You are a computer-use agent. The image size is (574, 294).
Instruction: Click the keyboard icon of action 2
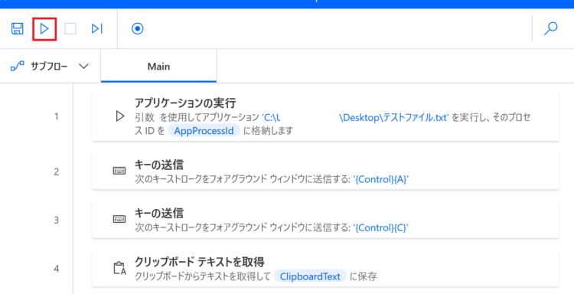click(x=119, y=171)
